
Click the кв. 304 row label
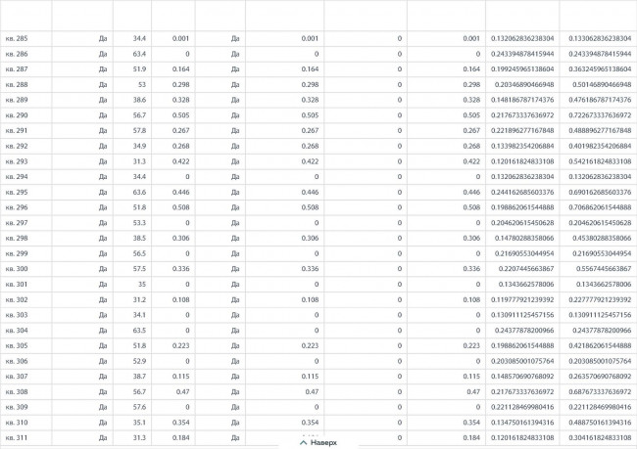17,331
